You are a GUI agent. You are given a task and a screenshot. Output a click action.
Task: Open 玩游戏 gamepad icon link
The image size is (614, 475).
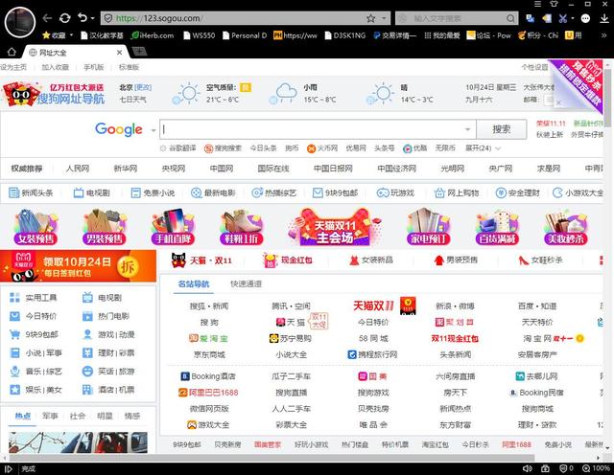point(382,192)
